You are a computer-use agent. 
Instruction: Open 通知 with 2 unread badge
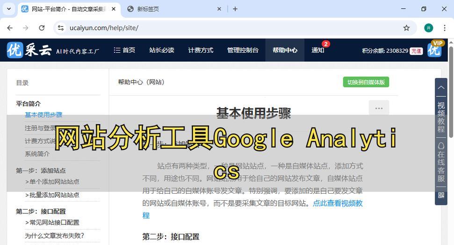[x=318, y=50]
